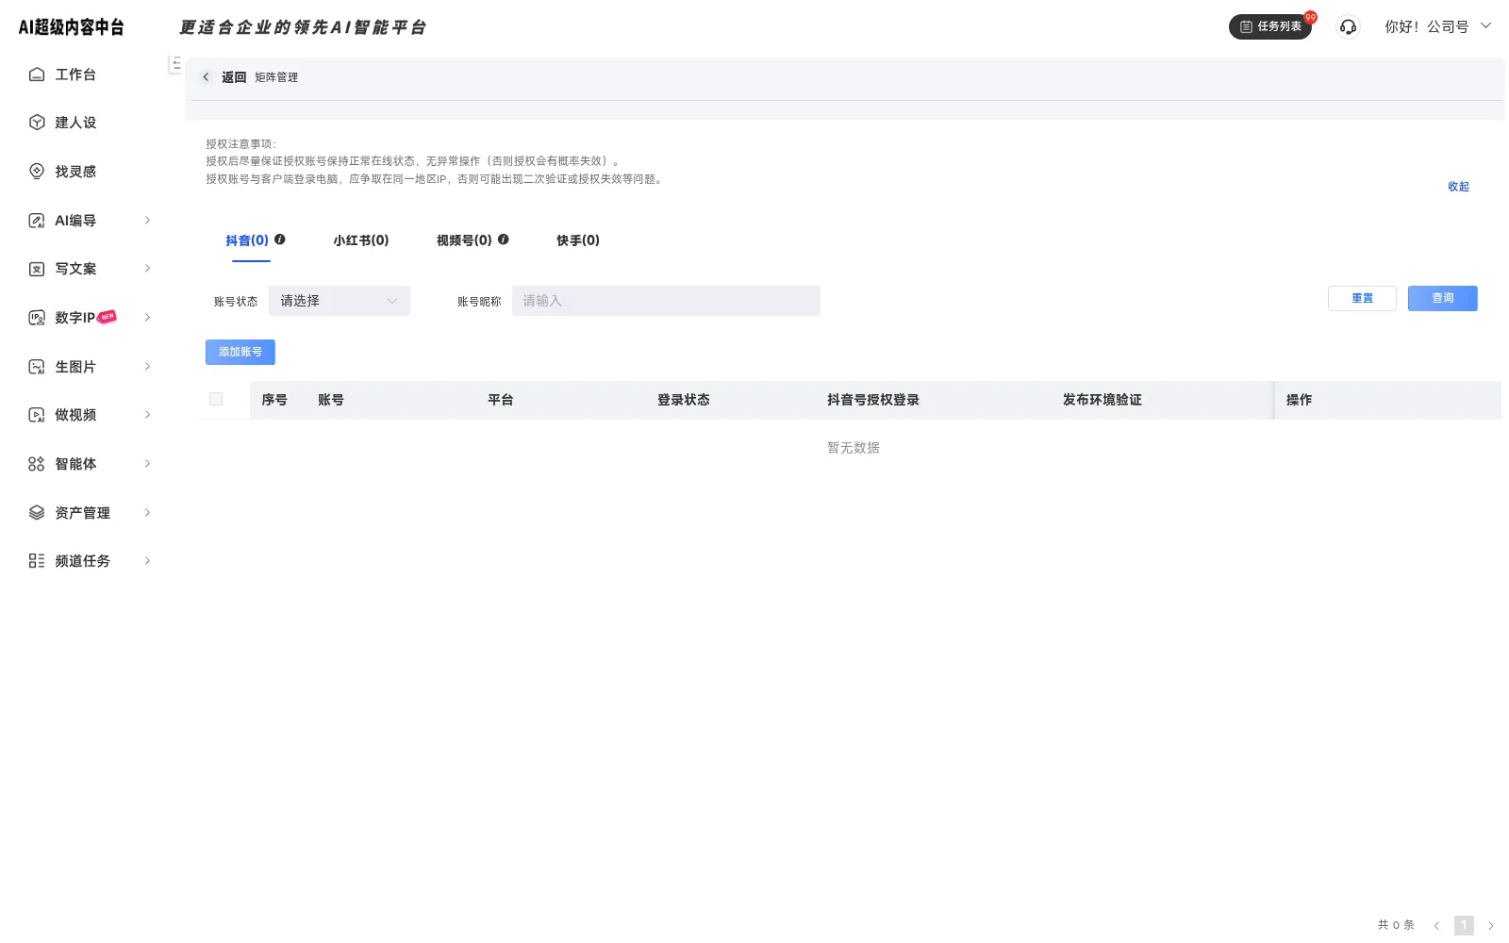Image resolution: width=1509 pixels, height=943 pixels.
Task: Collapse the sidebar with toggle icon
Action: [x=175, y=64]
